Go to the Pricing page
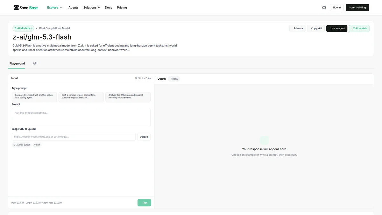This screenshot has height=215, width=382. (122, 7)
